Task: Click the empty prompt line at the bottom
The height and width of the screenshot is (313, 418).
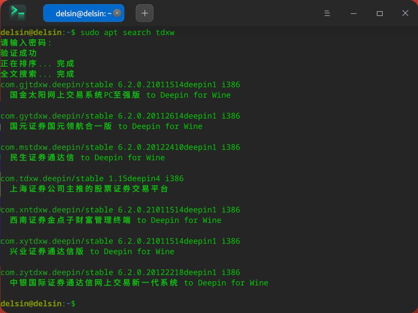Action: 38,303
